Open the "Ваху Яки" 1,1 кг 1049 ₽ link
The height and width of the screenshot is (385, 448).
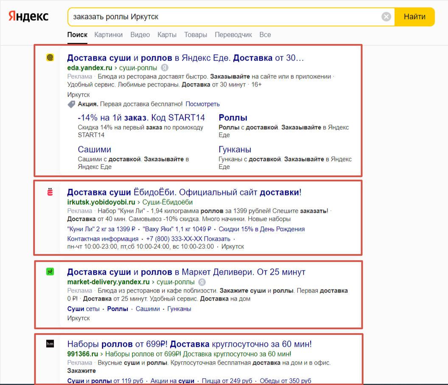pos(177,229)
